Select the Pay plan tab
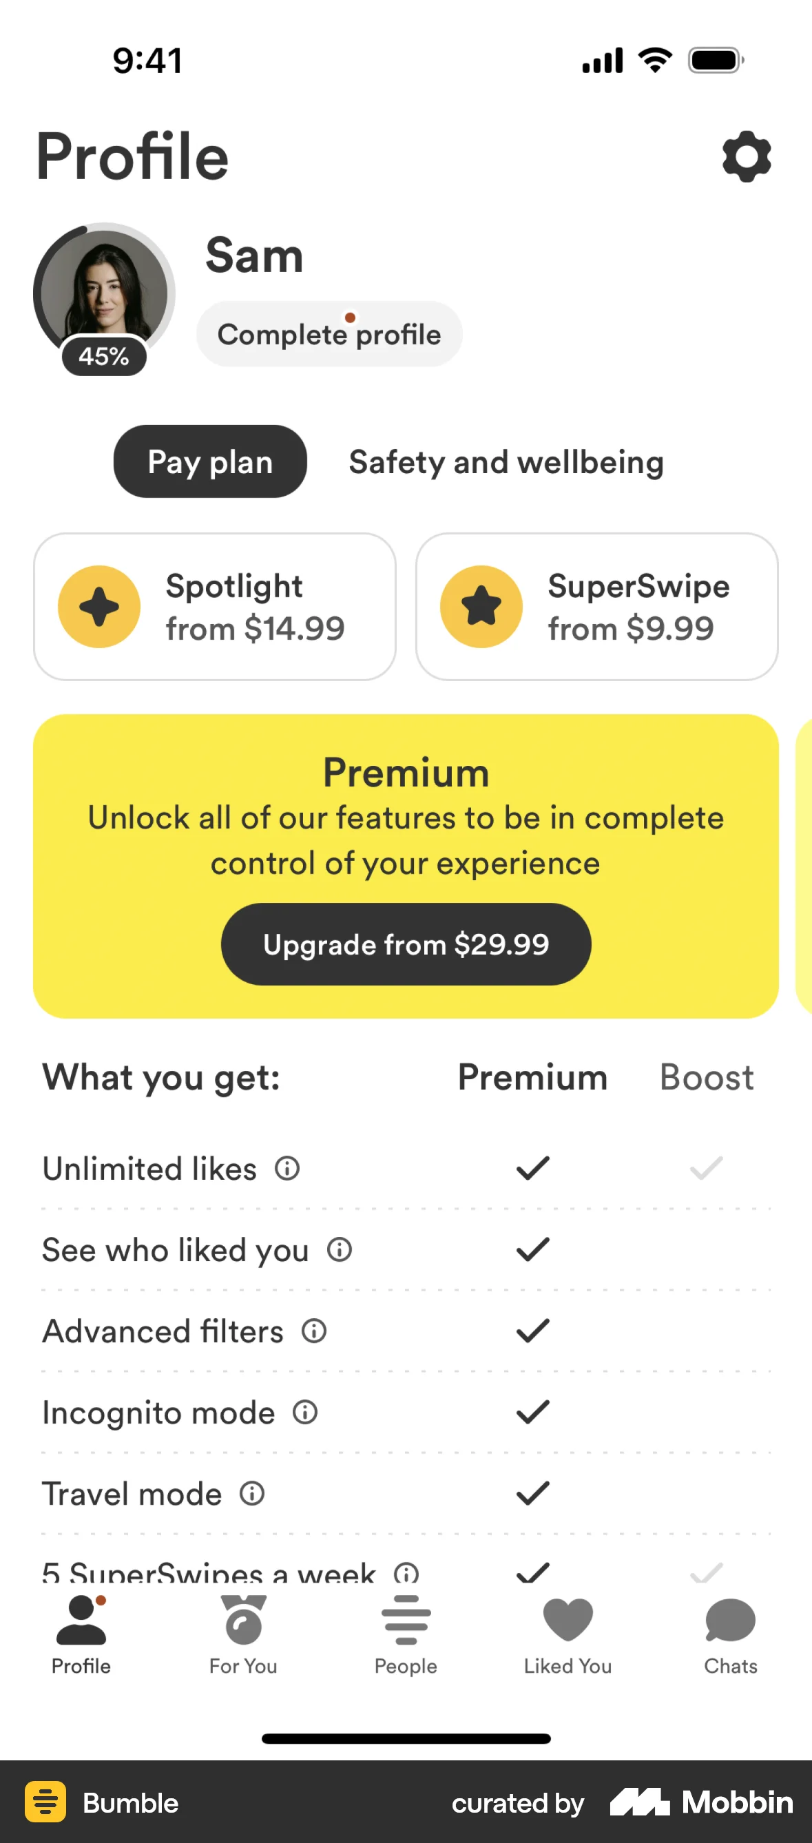This screenshot has width=812, height=1843. 209,462
